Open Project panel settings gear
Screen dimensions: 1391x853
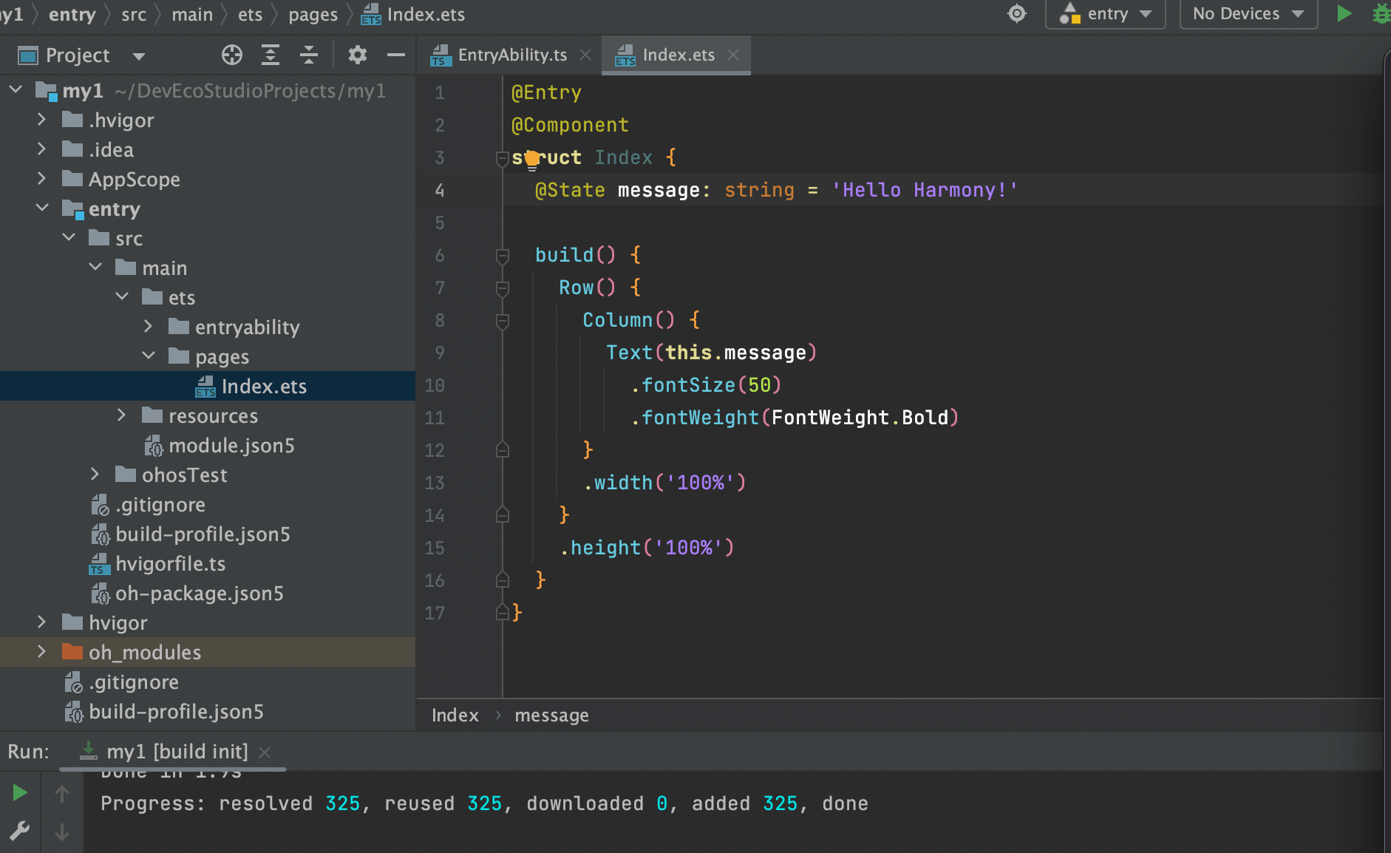point(358,55)
